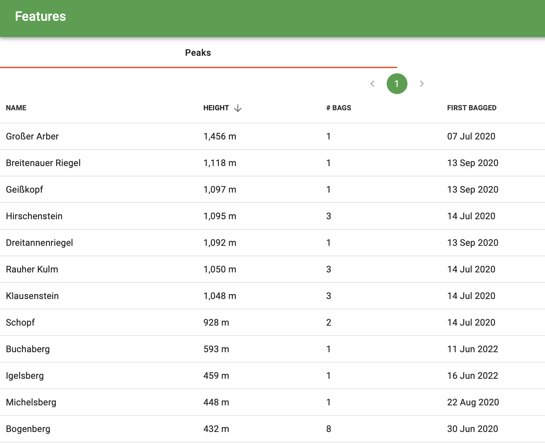This screenshot has width=545, height=443.
Task: Open the Hirschenstein peak entry
Action: click(34, 216)
